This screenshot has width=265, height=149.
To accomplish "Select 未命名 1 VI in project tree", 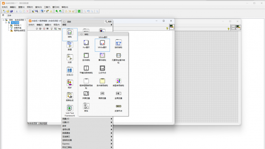I will point(18,25).
